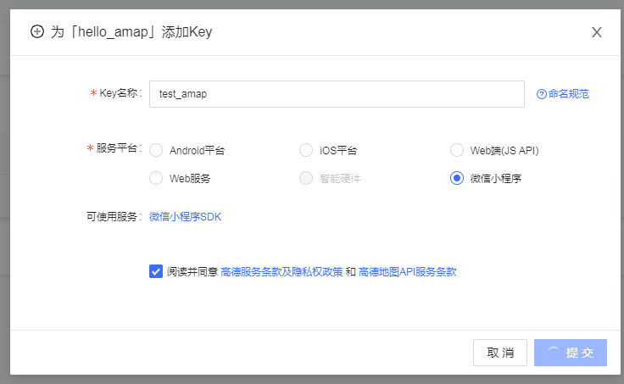Click the 提交 submit button
624x384 pixels.
[571, 353]
